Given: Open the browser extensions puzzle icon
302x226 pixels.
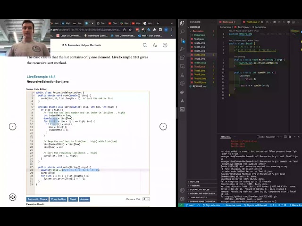Looking at the screenshot, I should point(154,30).
